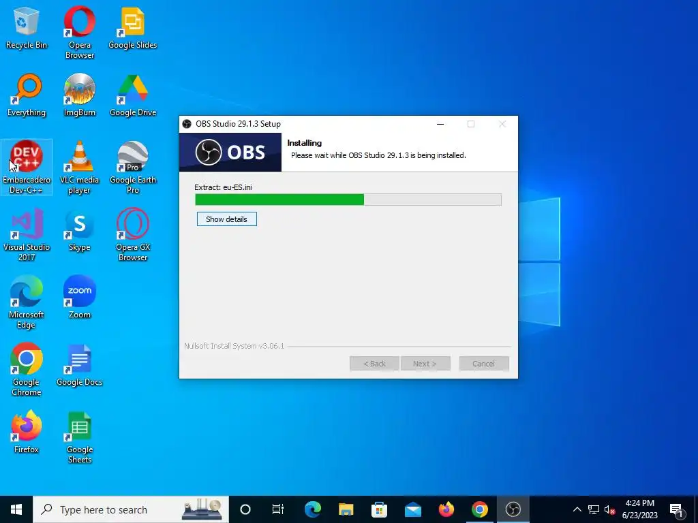
Task: Open the Recycle Bin desktop icon
Action: 27,28
